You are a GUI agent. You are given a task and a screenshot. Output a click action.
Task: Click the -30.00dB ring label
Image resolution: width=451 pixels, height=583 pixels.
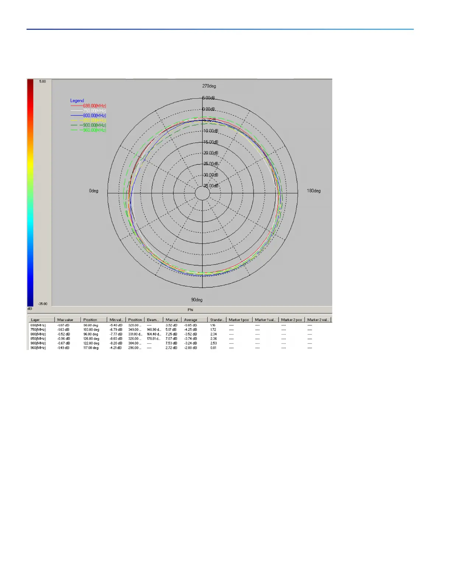(x=211, y=175)
